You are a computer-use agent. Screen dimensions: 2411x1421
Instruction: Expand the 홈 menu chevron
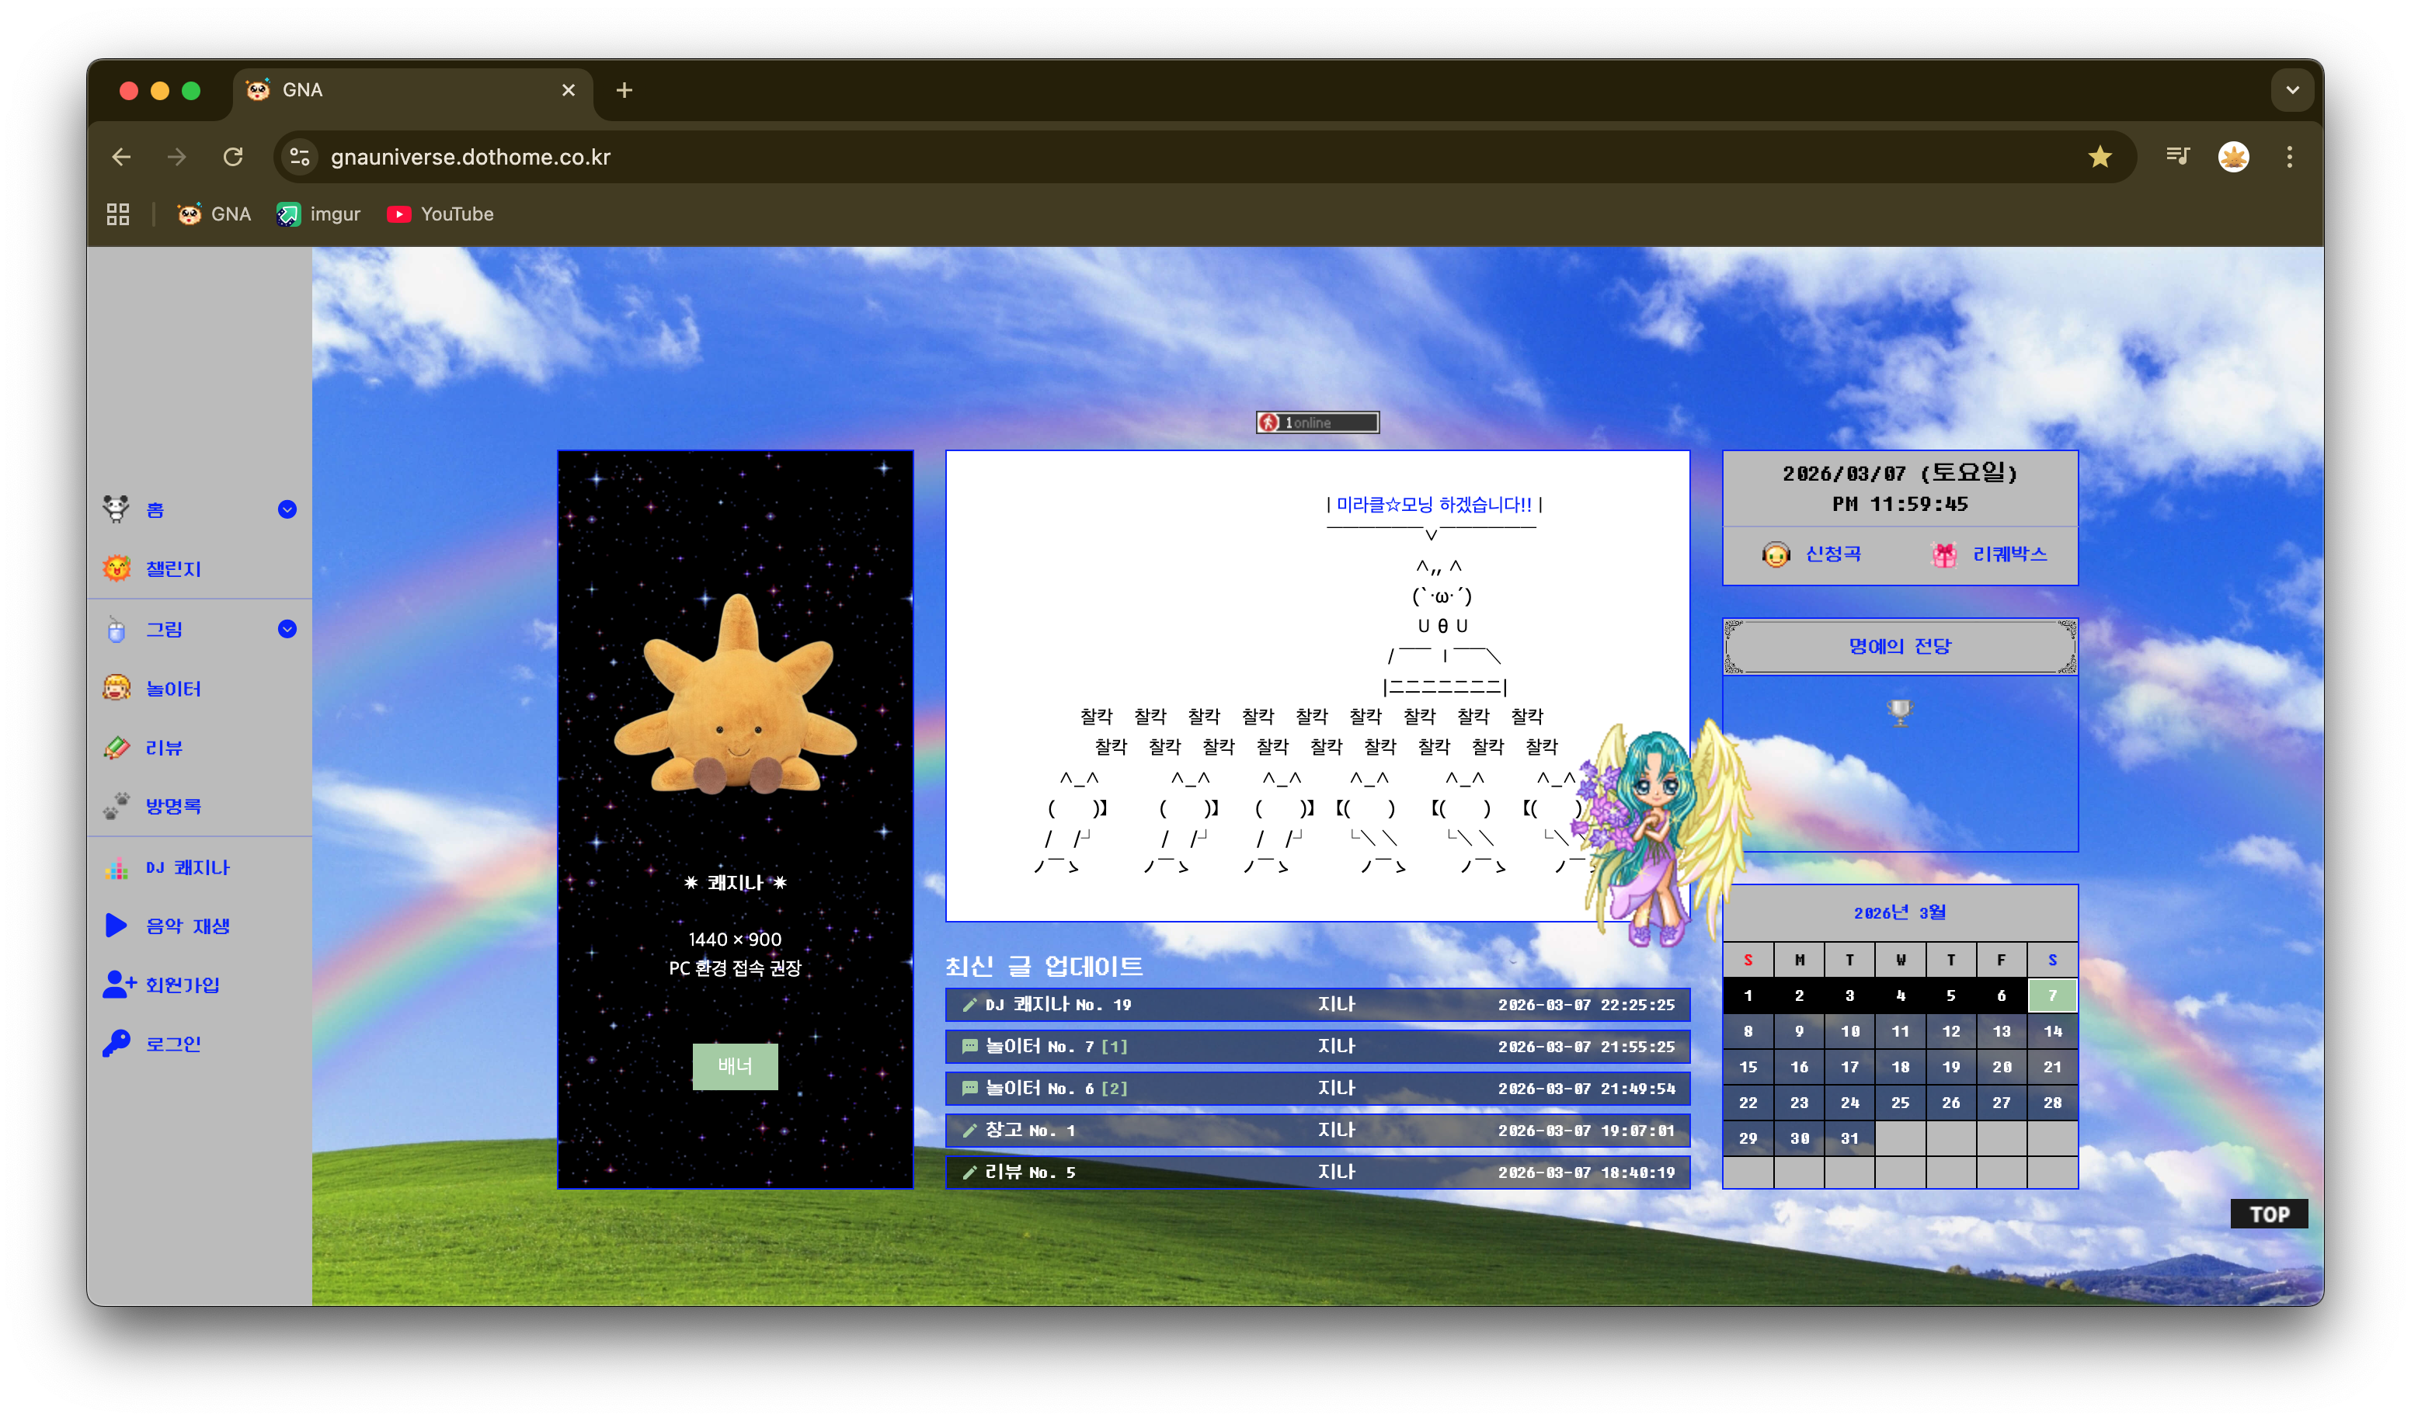287,509
